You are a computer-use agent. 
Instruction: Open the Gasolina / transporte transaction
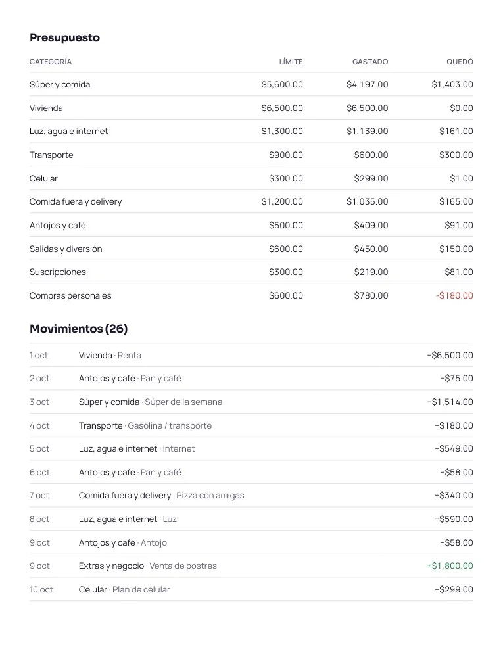[x=251, y=425]
